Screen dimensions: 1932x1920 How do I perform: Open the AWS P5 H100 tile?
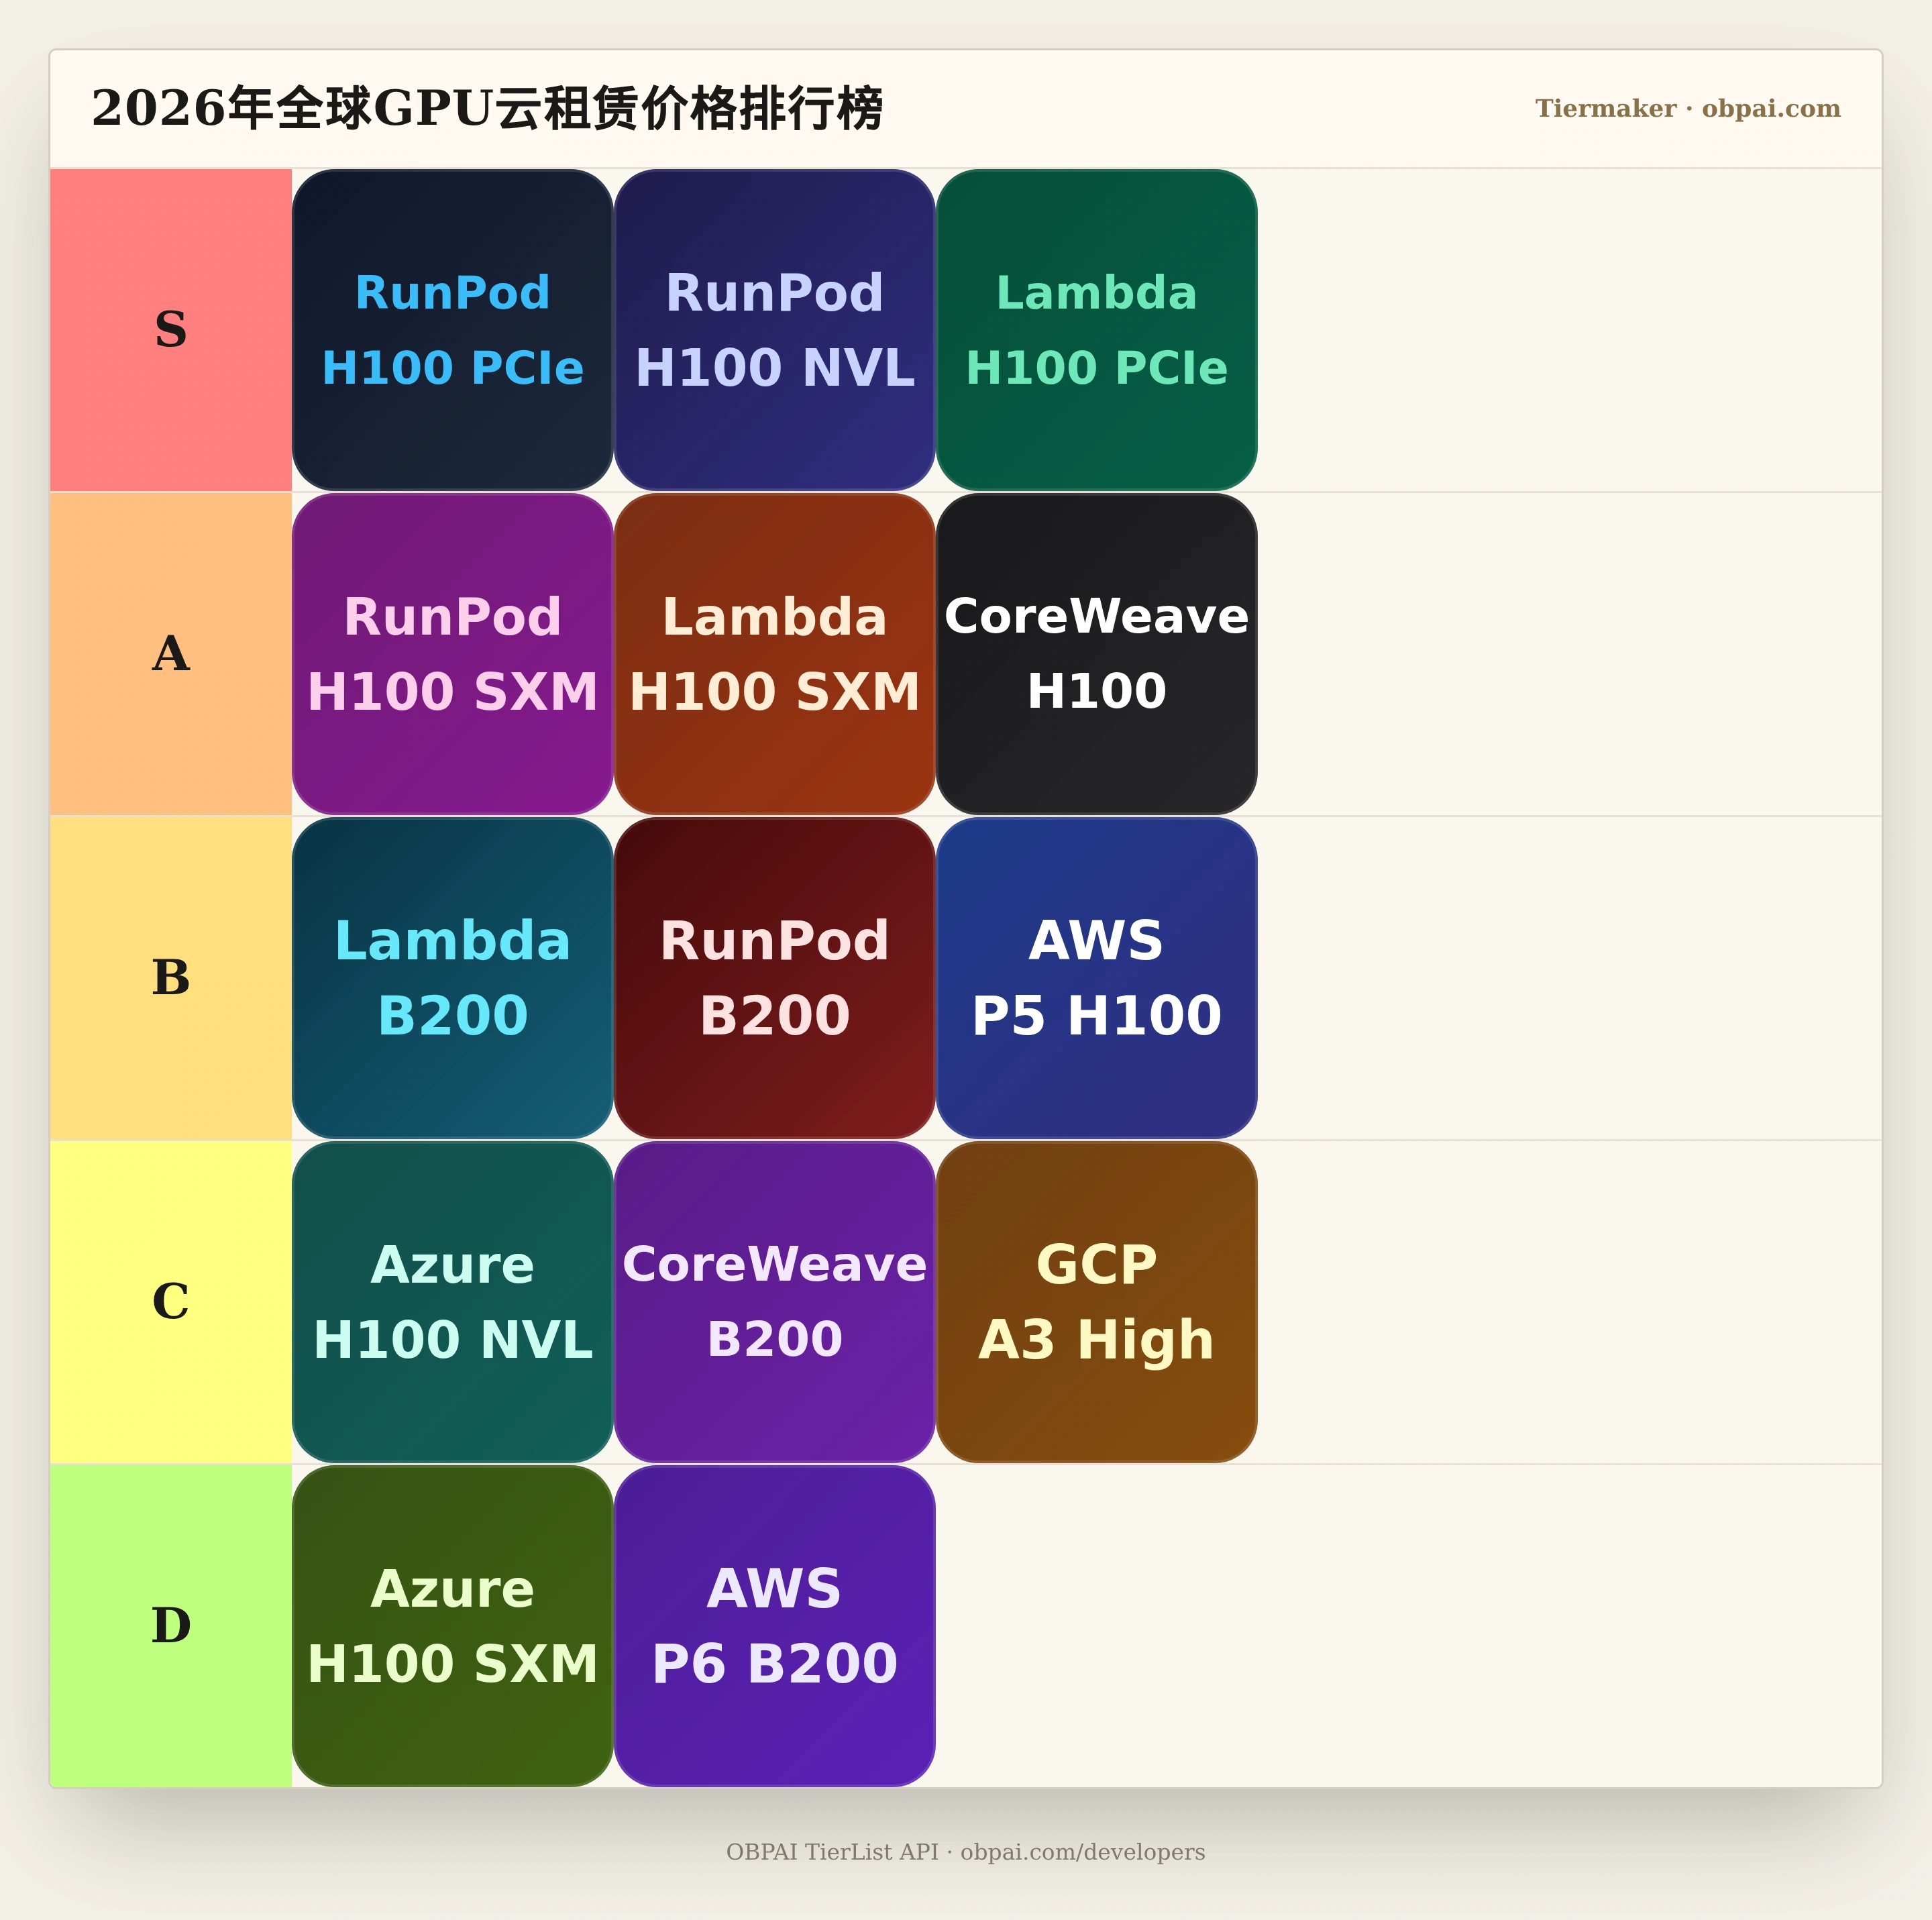1096,978
